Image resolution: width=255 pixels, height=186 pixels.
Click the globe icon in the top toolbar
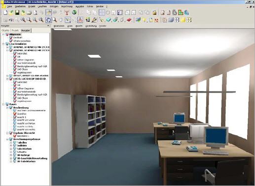point(74,12)
